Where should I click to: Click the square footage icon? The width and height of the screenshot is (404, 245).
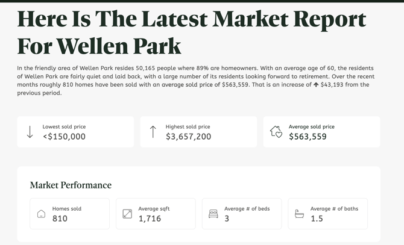(127, 214)
